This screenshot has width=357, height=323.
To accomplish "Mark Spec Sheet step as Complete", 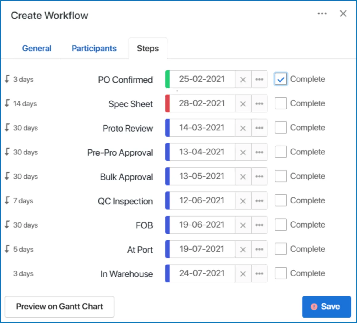I will (281, 103).
